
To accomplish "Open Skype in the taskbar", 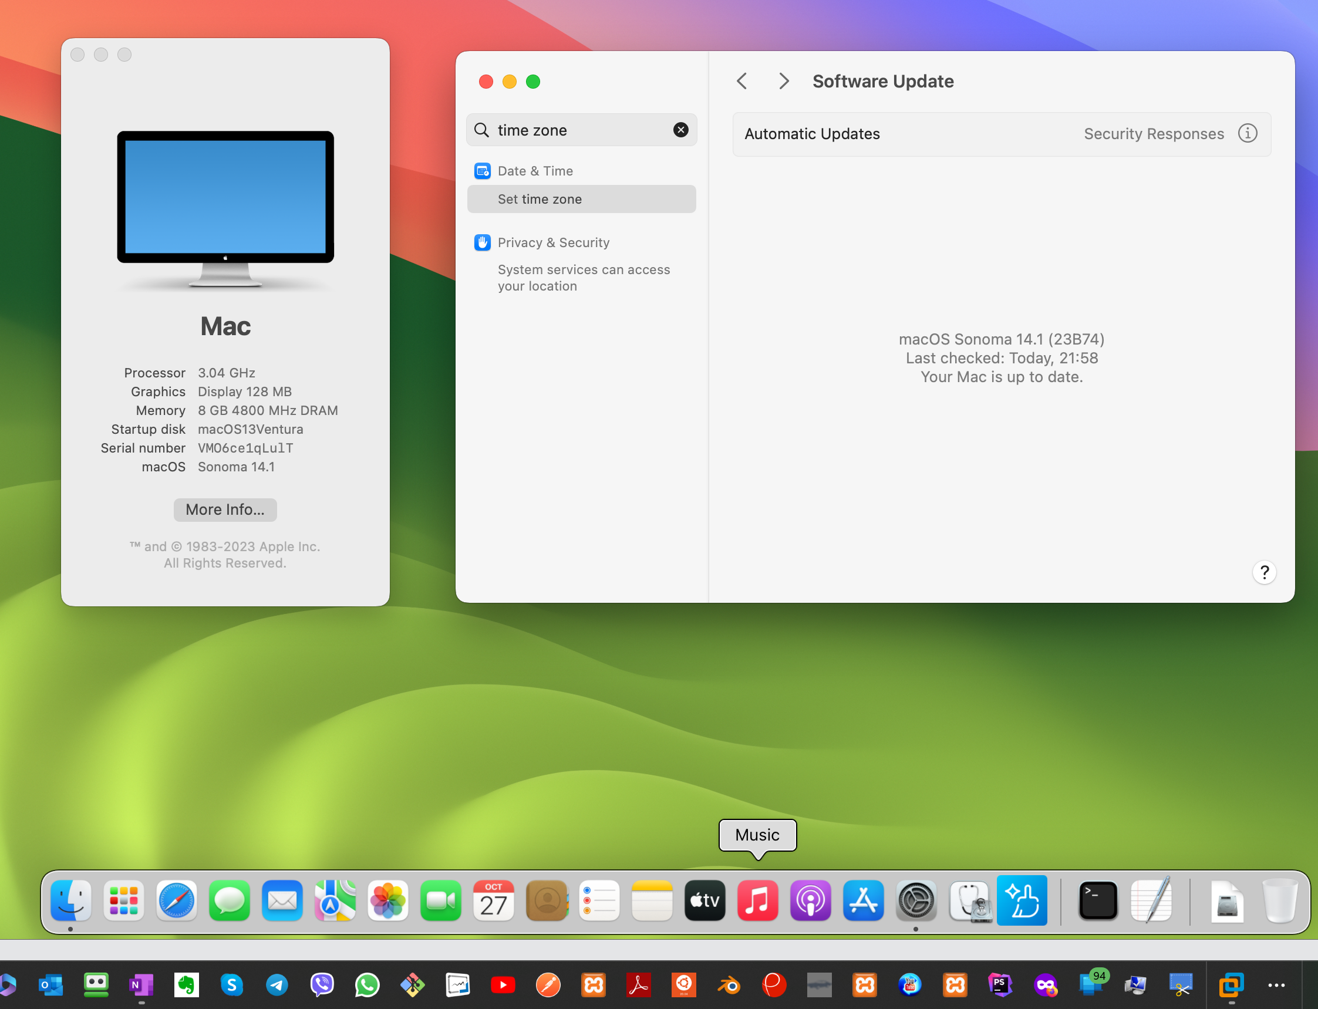I will tap(232, 985).
